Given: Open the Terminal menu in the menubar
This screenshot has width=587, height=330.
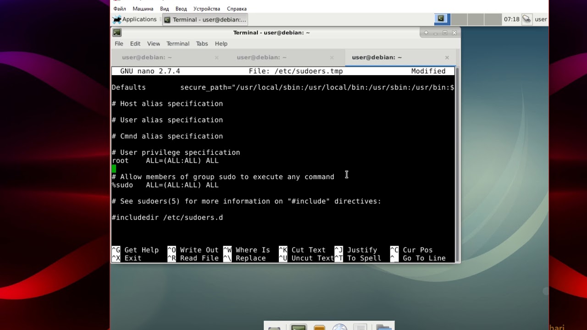Looking at the screenshot, I should [x=177, y=44].
